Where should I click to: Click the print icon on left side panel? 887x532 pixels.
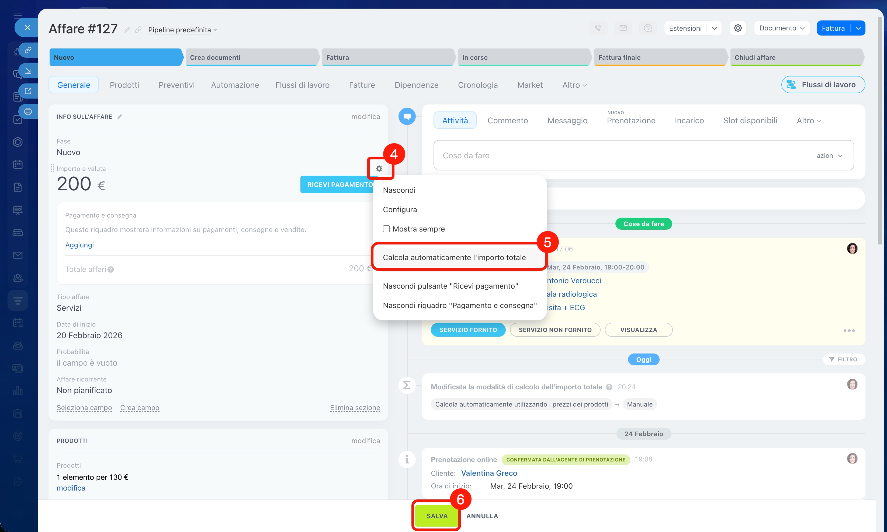click(x=28, y=111)
